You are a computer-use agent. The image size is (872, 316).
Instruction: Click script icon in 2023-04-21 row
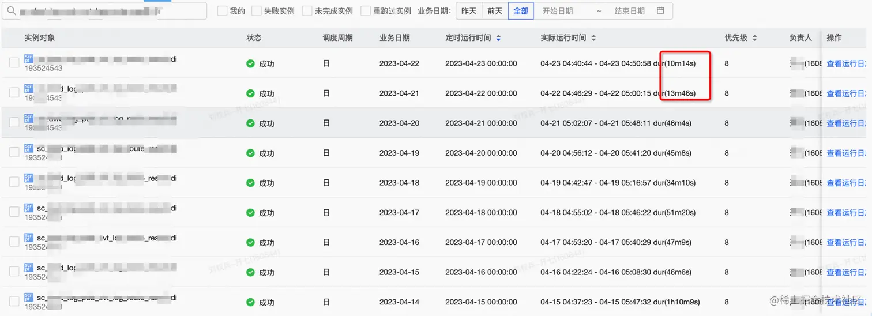pos(29,88)
